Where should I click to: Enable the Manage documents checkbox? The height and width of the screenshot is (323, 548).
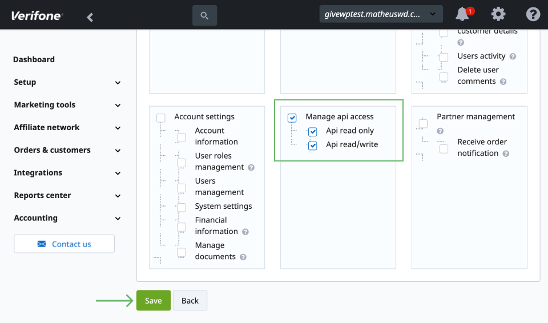point(182,252)
